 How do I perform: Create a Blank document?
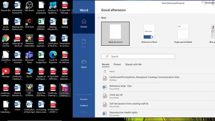[115, 34]
